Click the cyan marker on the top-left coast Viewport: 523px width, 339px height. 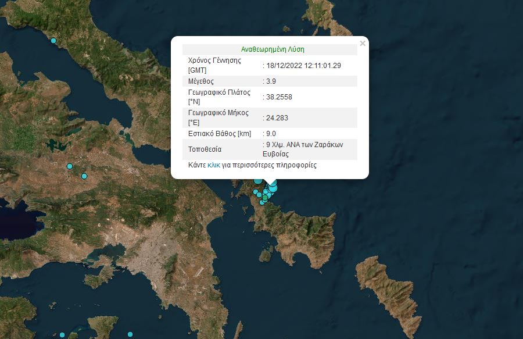point(53,41)
